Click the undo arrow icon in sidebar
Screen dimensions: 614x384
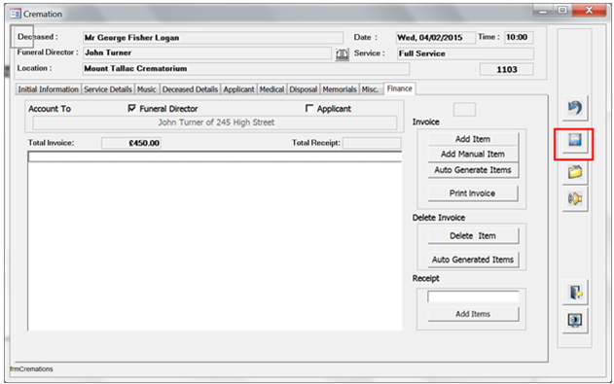tap(575, 108)
